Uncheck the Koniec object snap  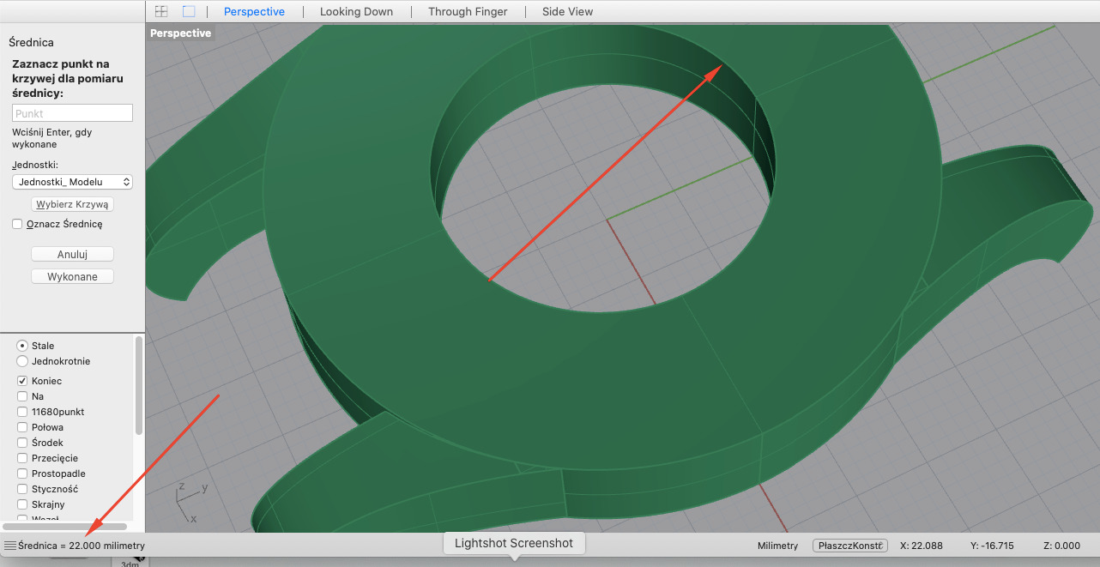coord(22,381)
